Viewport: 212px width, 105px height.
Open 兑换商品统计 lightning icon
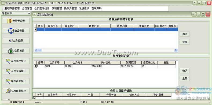(16, 91)
